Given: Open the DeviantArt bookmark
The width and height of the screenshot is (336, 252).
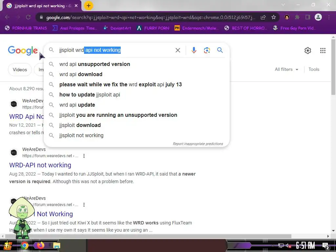Looking at the screenshot, I should (x=117, y=28).
